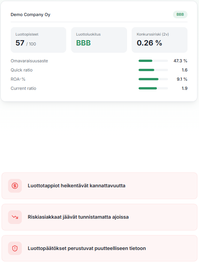Click the 9.1 % ROA value

(182, 79)
